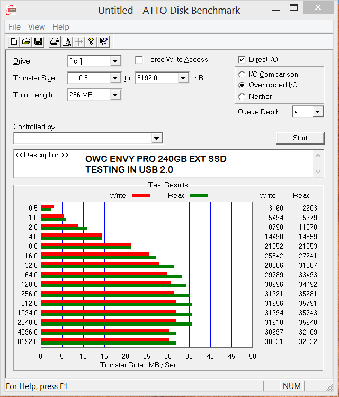Click the write value 30297
The width and height of the screenshot is (339, 397).
(x=274, y=332)
